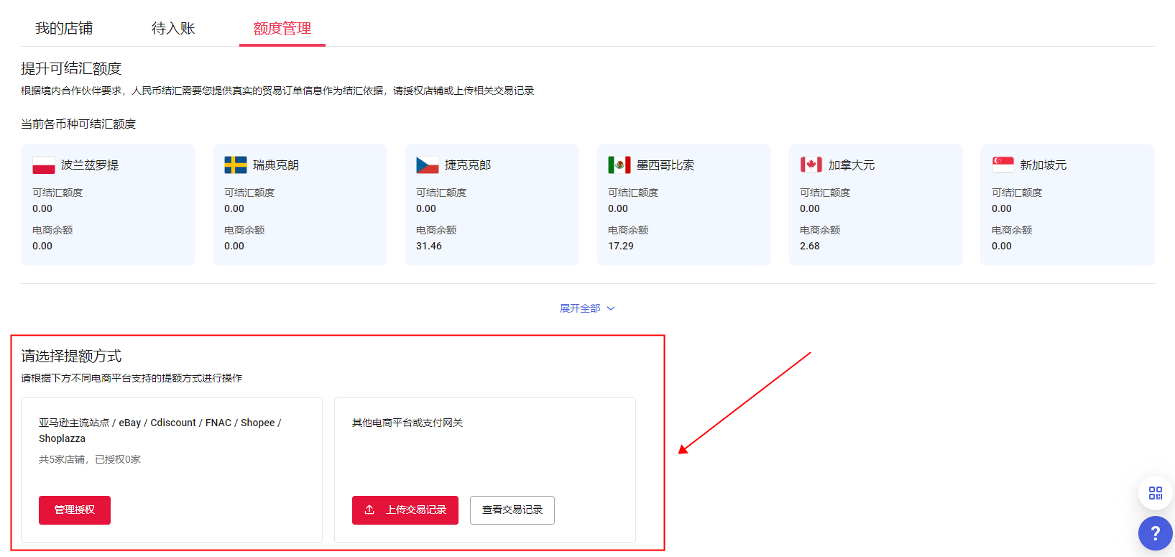Click the 管理授权 button
The image size is (1175, 557).
tap(75, 510)
